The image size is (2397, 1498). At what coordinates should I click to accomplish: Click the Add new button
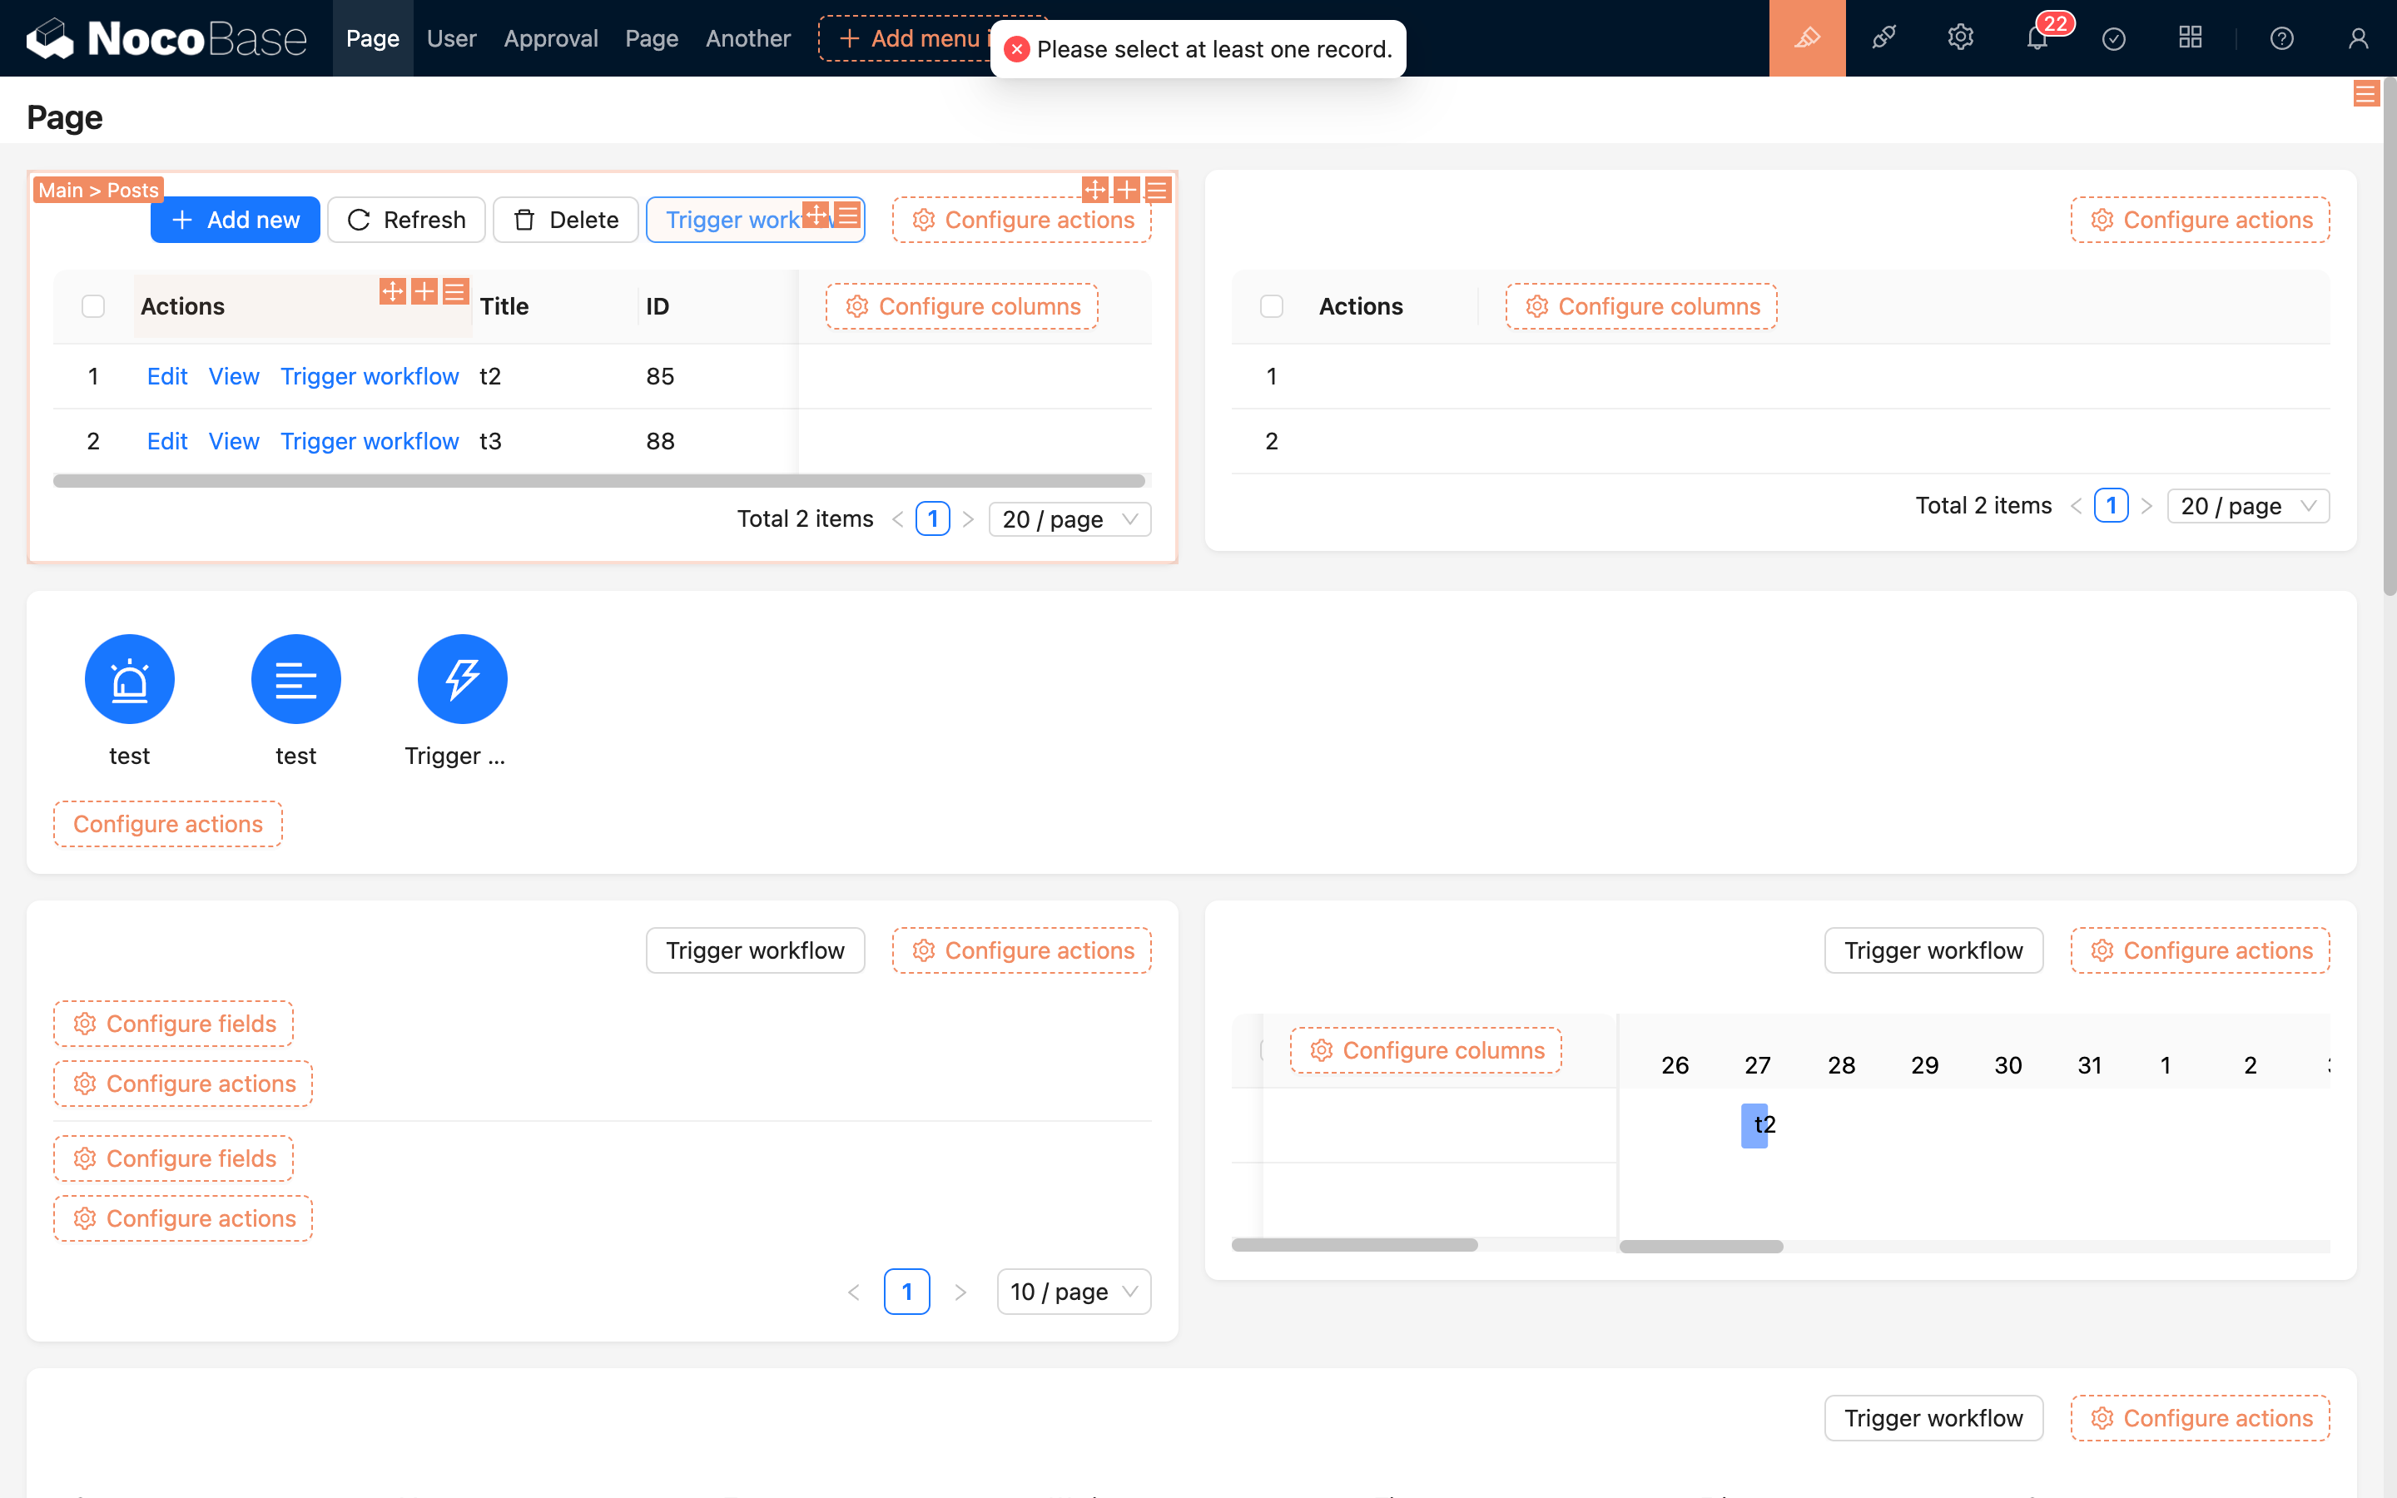click(x=235, y=219)
